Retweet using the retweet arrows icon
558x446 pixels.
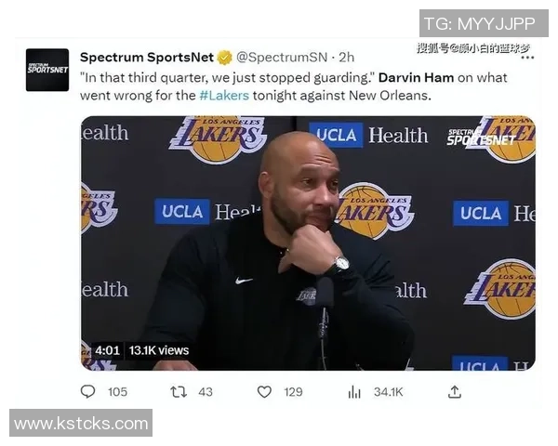pyautogui.click(x=179, y=392)
